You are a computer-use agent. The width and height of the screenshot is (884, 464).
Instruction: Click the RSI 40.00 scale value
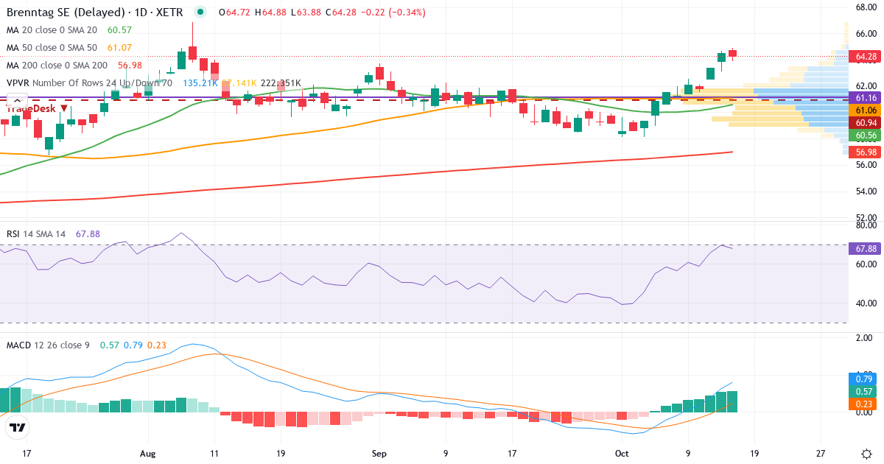click(865, 303)
